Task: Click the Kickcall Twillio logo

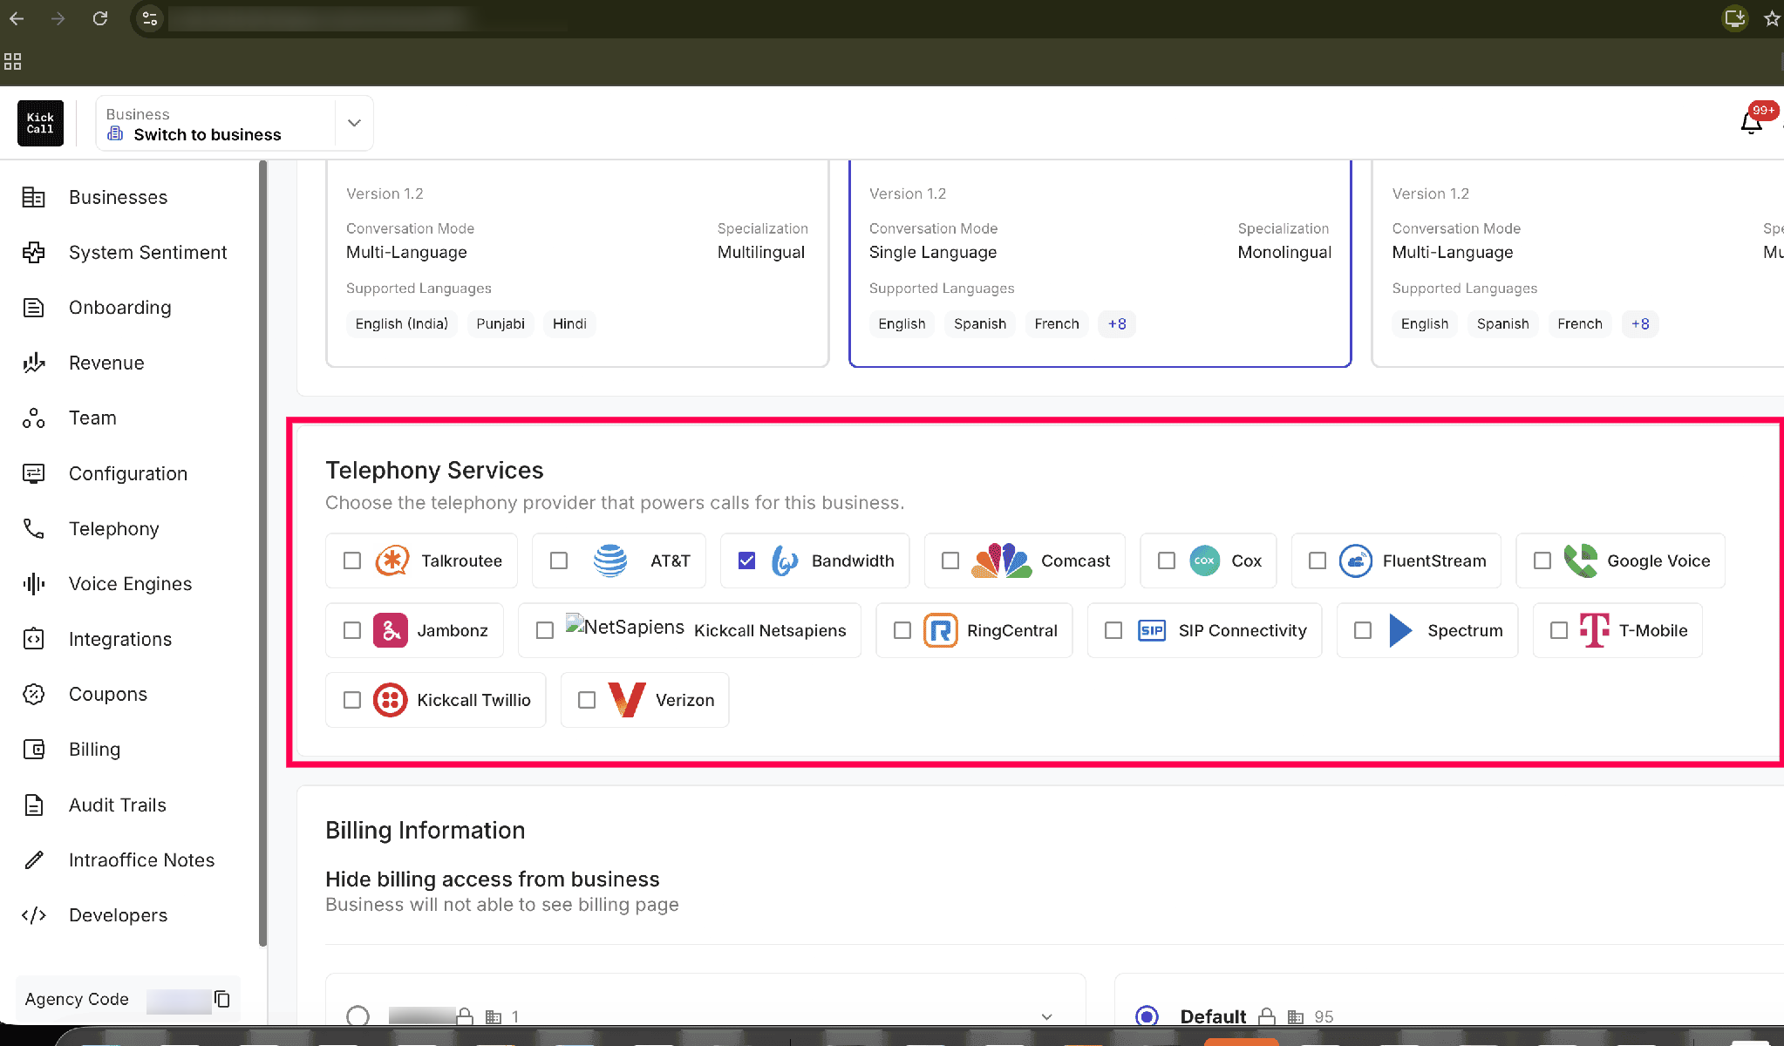Action: point(391,700)
